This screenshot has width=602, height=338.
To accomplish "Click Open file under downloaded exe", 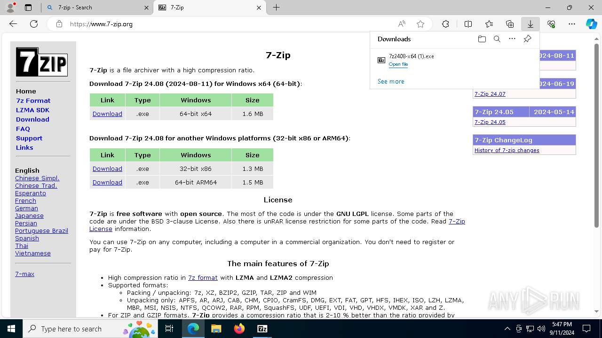I will pyautogui.click(x=398, y=64).
